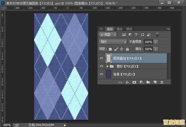Toggle visibility of the 菱形 group
186x127 pixels.
pos(101,66)
